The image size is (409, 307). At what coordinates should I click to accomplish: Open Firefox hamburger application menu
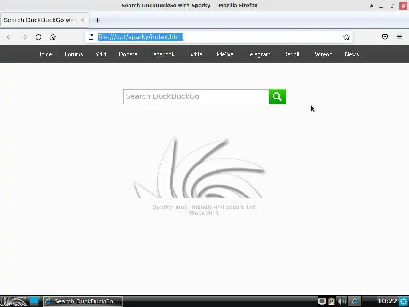(399, 37)
